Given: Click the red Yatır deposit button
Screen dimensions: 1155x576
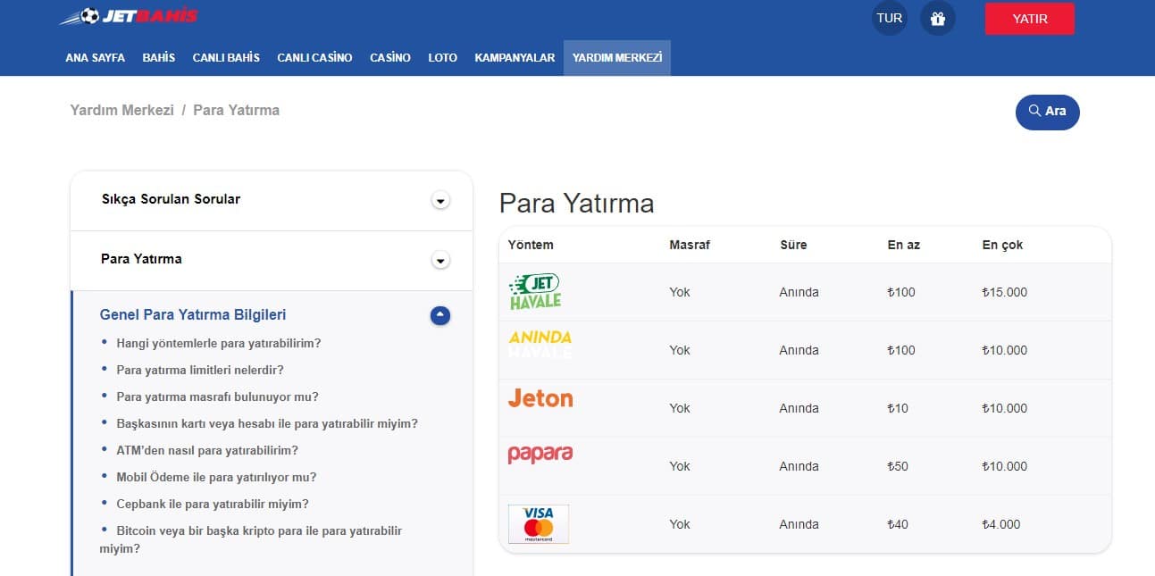Looking at the screenshot, I should click(x=1029, y=18).
